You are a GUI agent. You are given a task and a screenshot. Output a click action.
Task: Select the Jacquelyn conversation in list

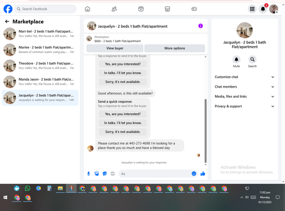tap(40, 98)
